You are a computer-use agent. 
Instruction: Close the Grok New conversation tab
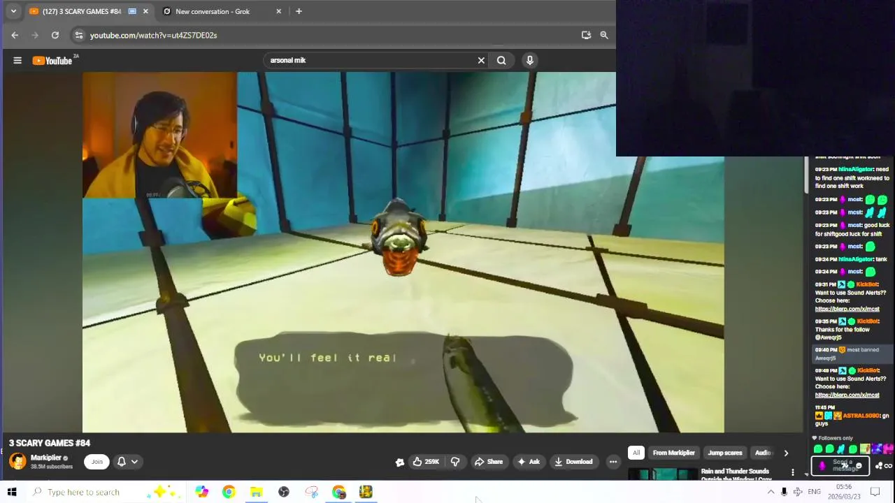point(279,11)
